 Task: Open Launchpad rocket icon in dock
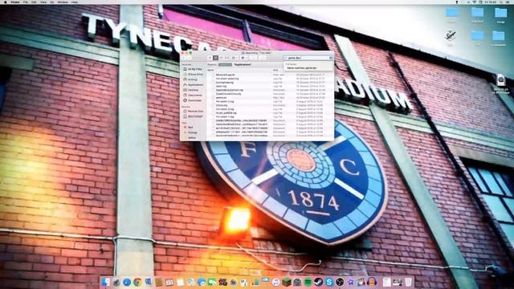pyautogui.click(x=116, y=282)
